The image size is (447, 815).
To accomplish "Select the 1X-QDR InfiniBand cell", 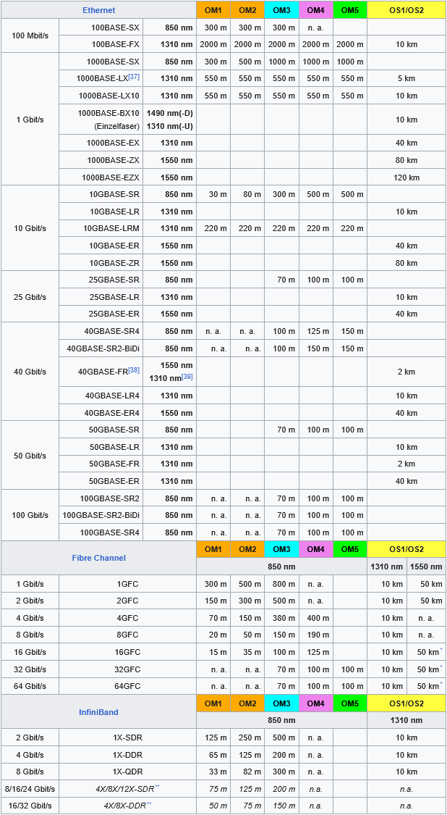I will (x=127, y=772).
